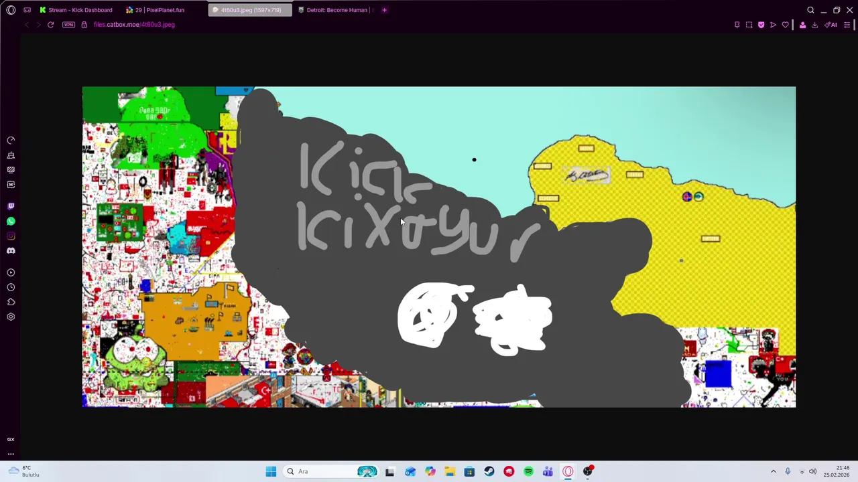Open the red app icon next to Steam

(x=509, y=471)
